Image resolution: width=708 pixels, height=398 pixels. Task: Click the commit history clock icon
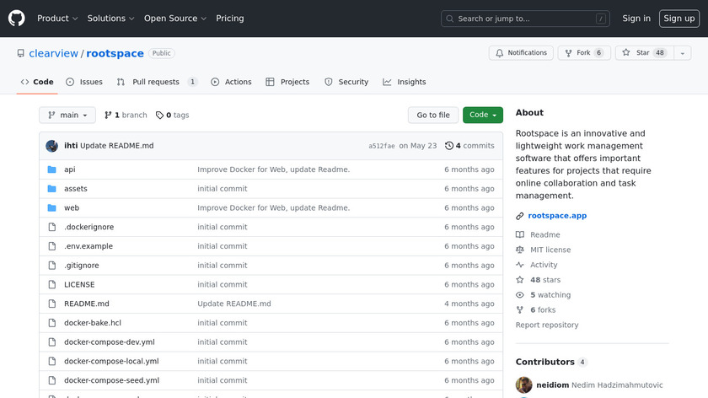click(x=449, y=146)
